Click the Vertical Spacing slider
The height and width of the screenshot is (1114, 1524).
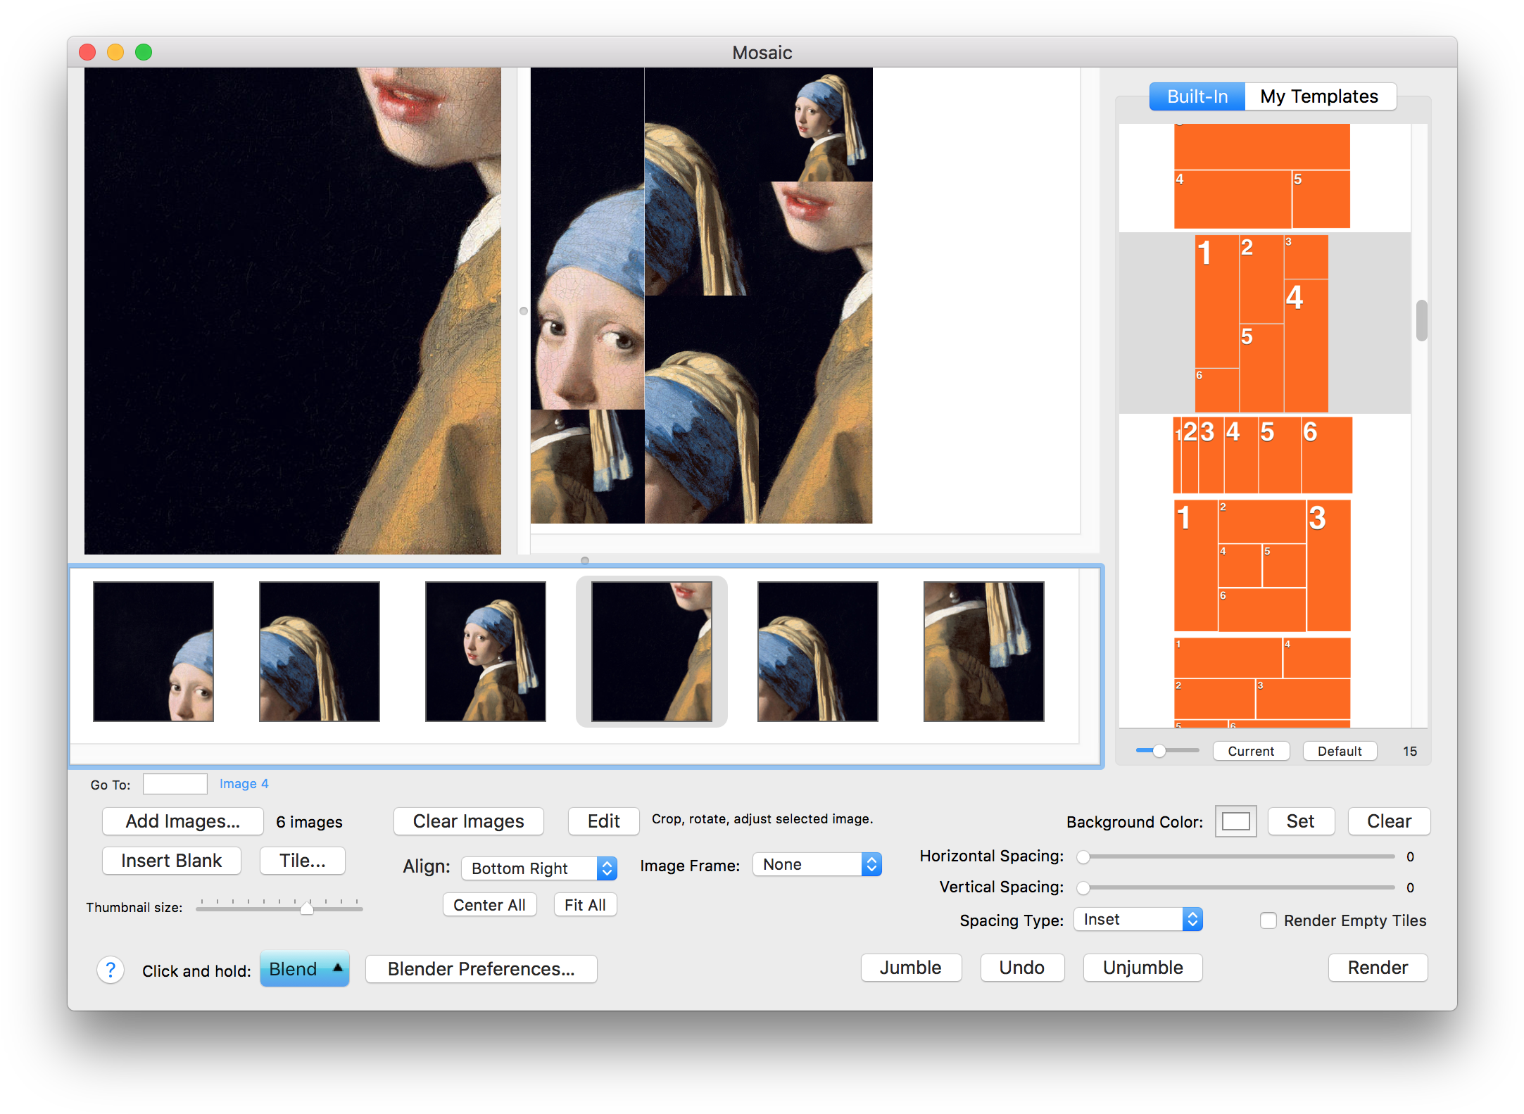coord(1236,887)
